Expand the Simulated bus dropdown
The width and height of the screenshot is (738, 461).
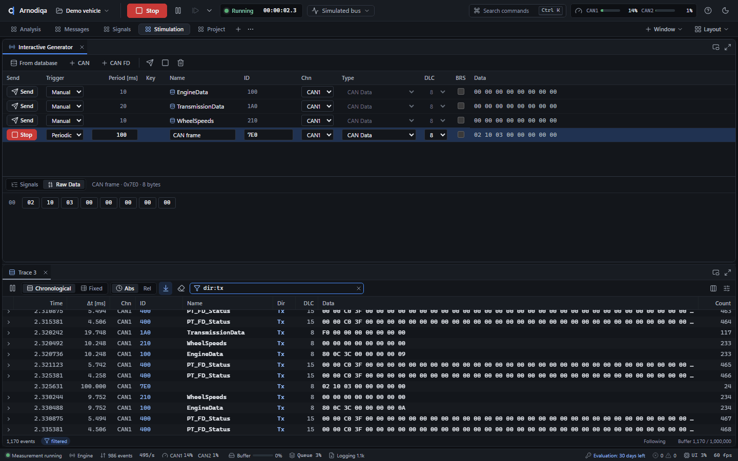tap(341, 11)
